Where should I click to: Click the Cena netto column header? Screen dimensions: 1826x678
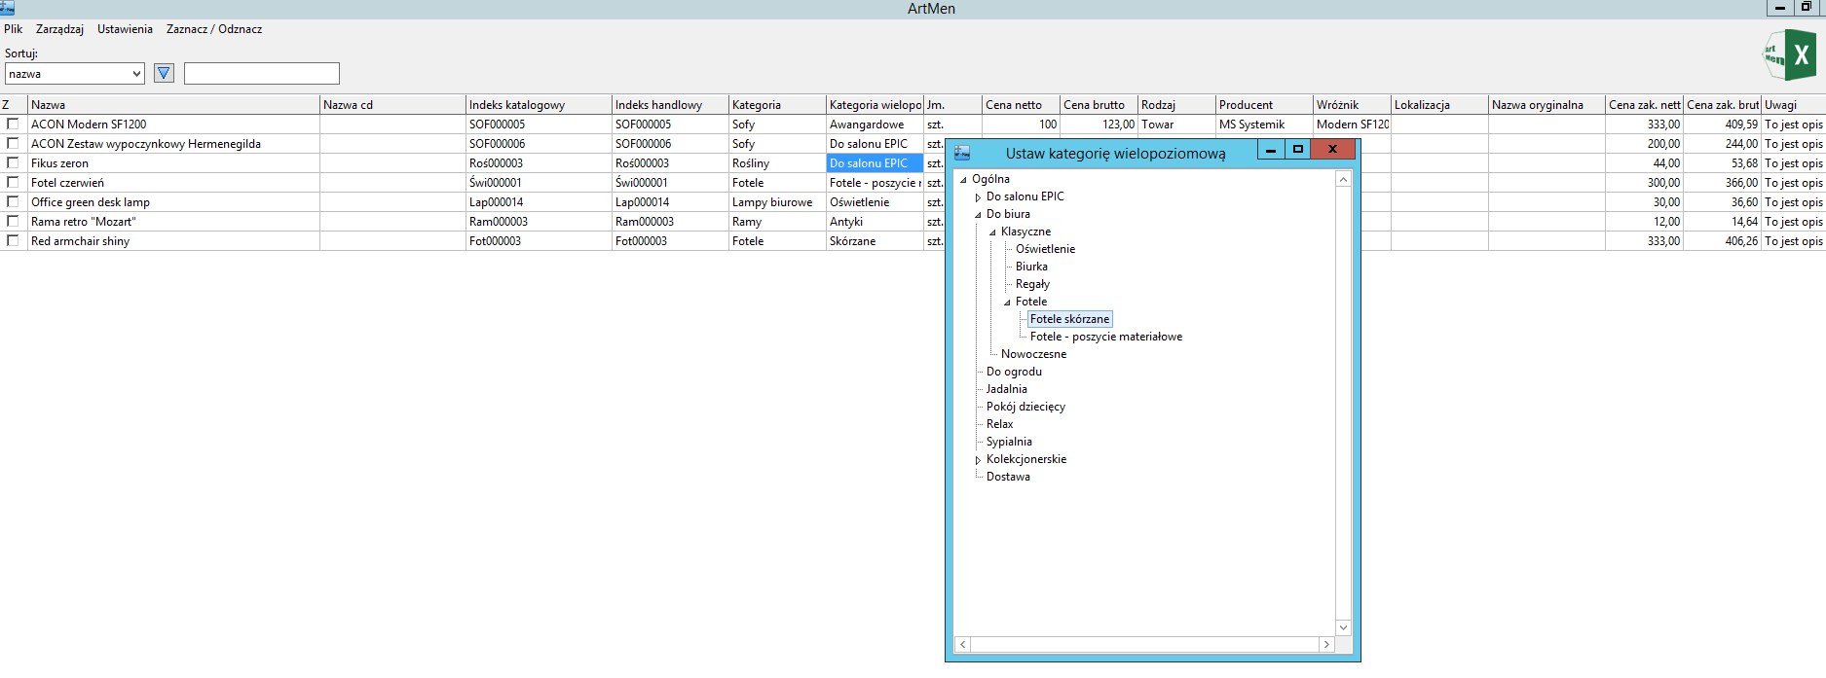click(1021, 104)
